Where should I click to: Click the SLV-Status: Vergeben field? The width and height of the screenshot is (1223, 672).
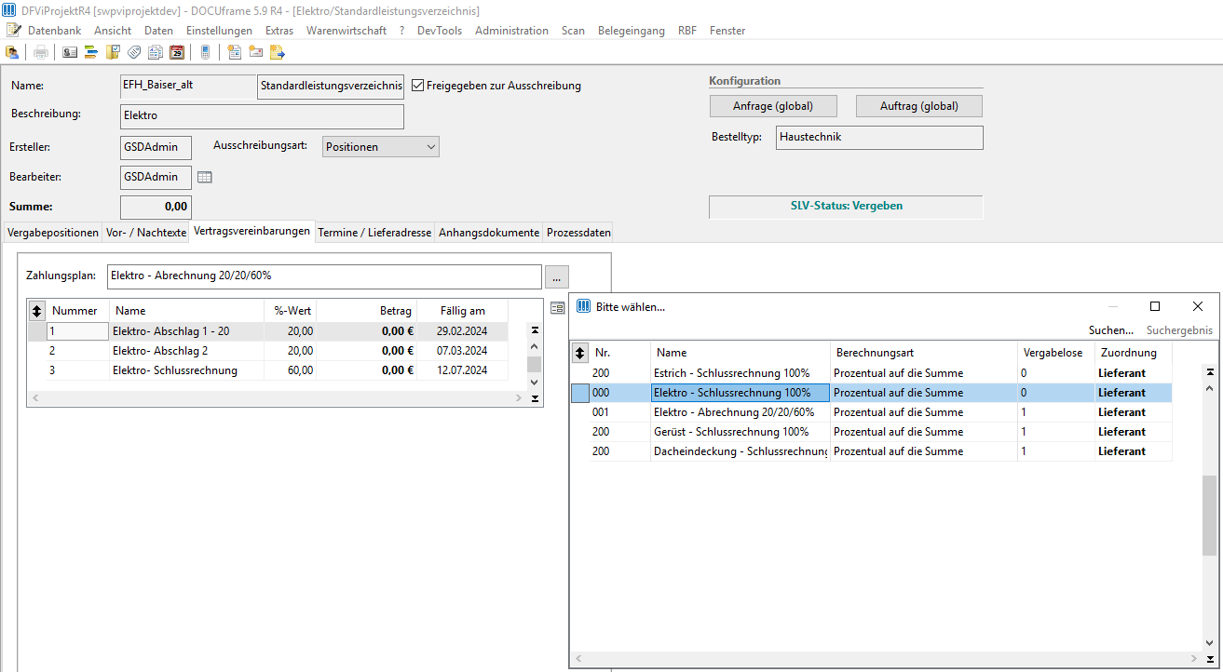846,207
